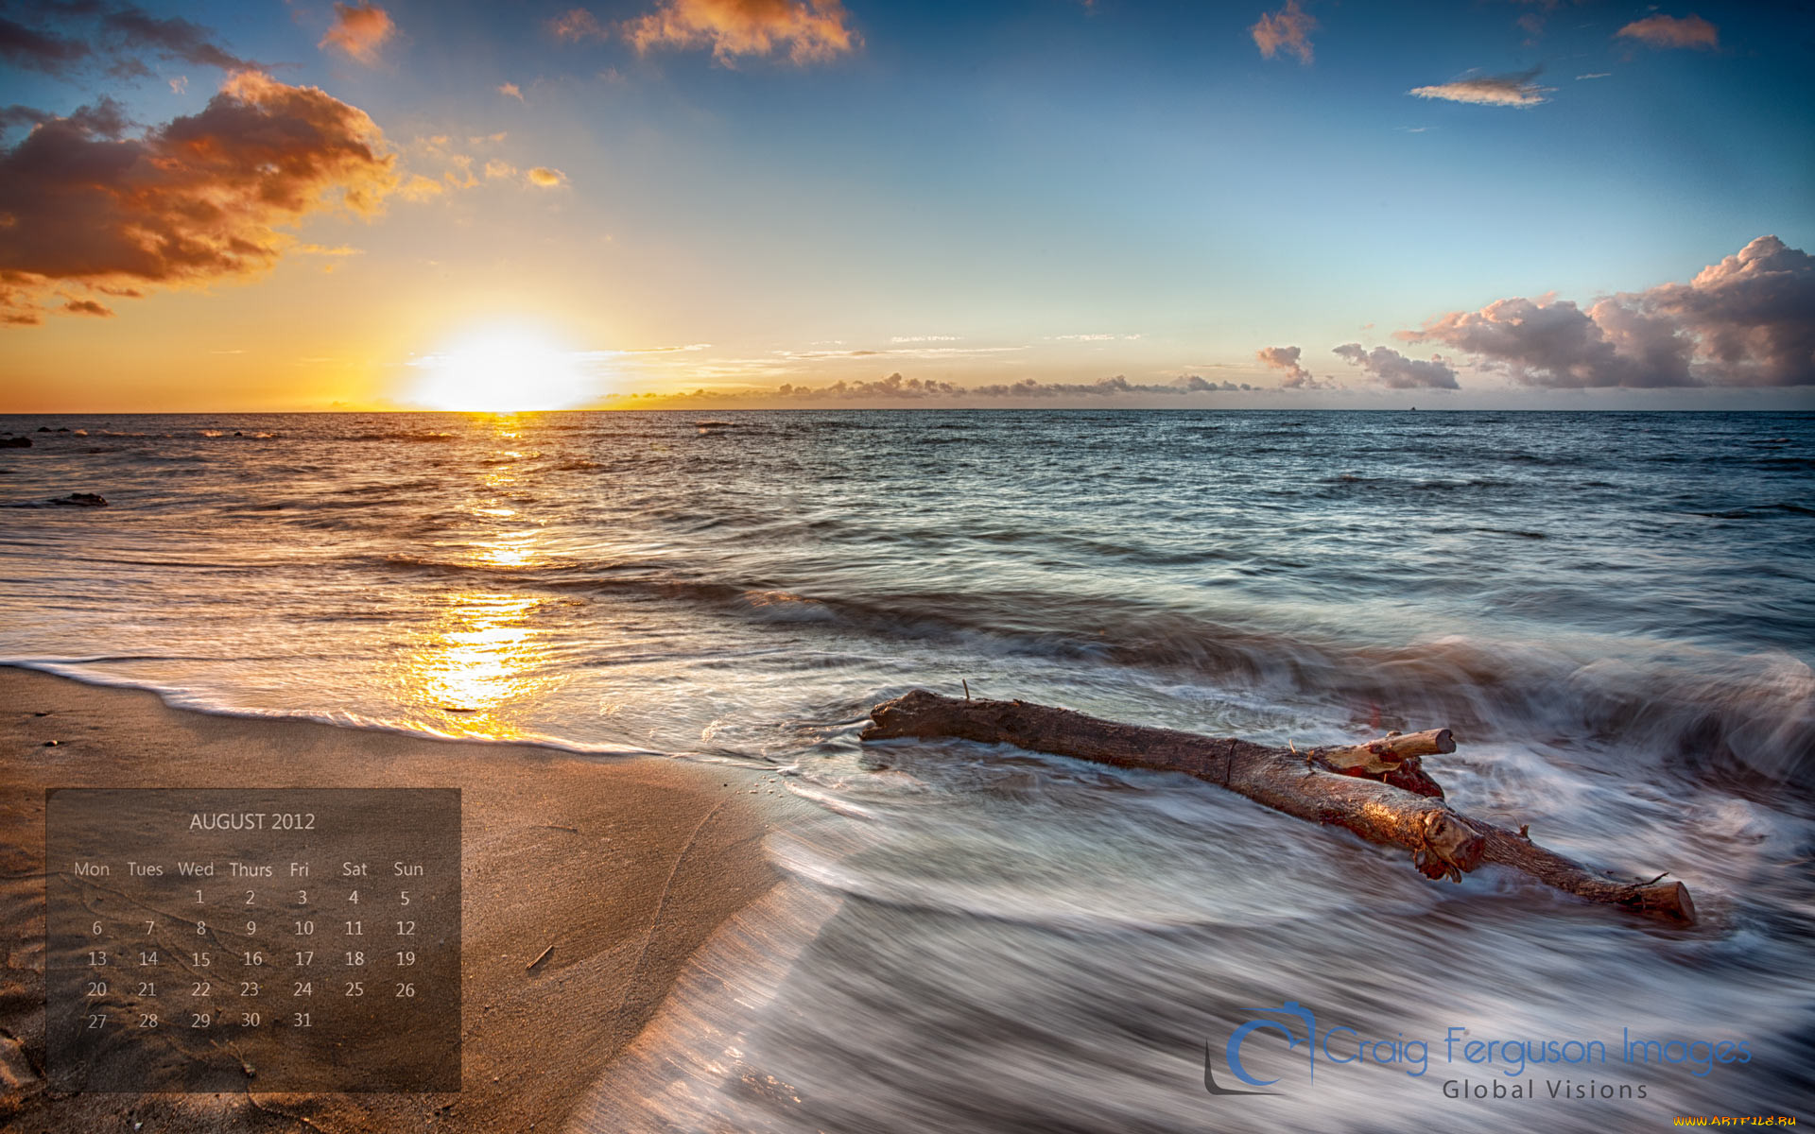Click date 27 in the calendar

point(97,1021)
